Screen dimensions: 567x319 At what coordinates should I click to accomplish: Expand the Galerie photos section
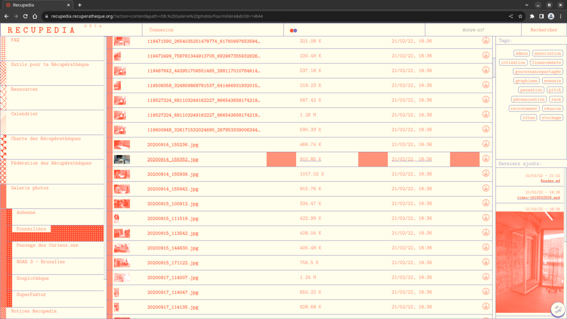[x=30, y=188]
